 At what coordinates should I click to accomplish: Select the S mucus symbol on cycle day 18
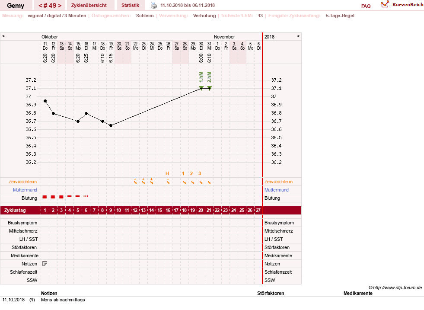coord(185,182)
